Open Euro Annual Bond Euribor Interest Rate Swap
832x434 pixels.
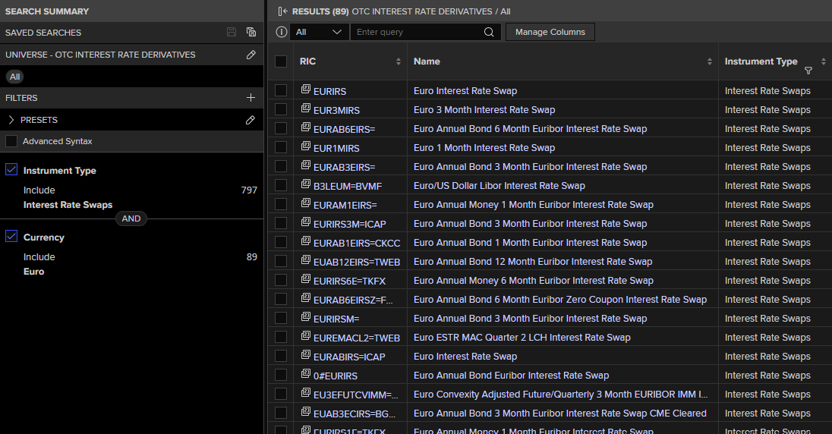(x=511, y=375)
